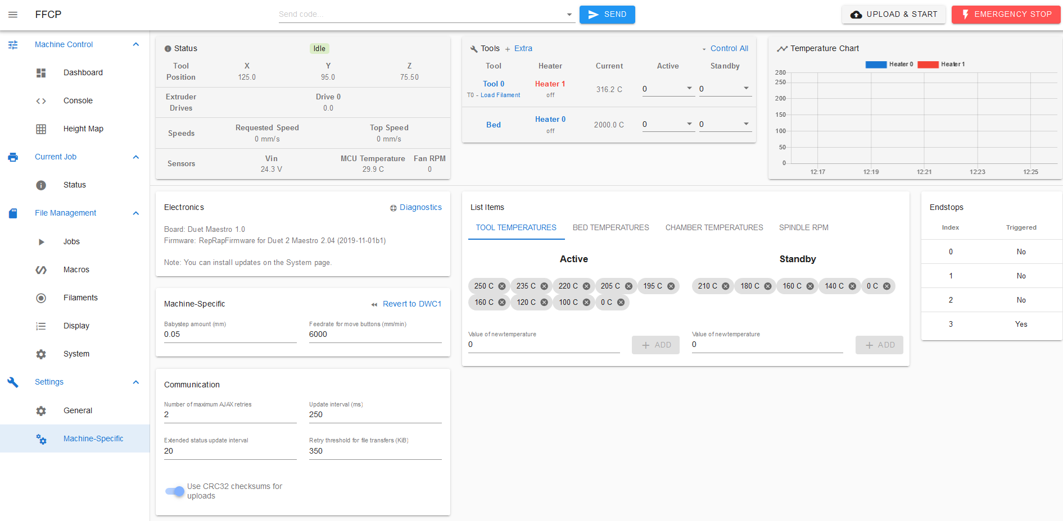The width and height of the screenshot is (1063, 521).
Task: Edit Number of maximum AJAX retries field
Action: (x=230, y=415)
